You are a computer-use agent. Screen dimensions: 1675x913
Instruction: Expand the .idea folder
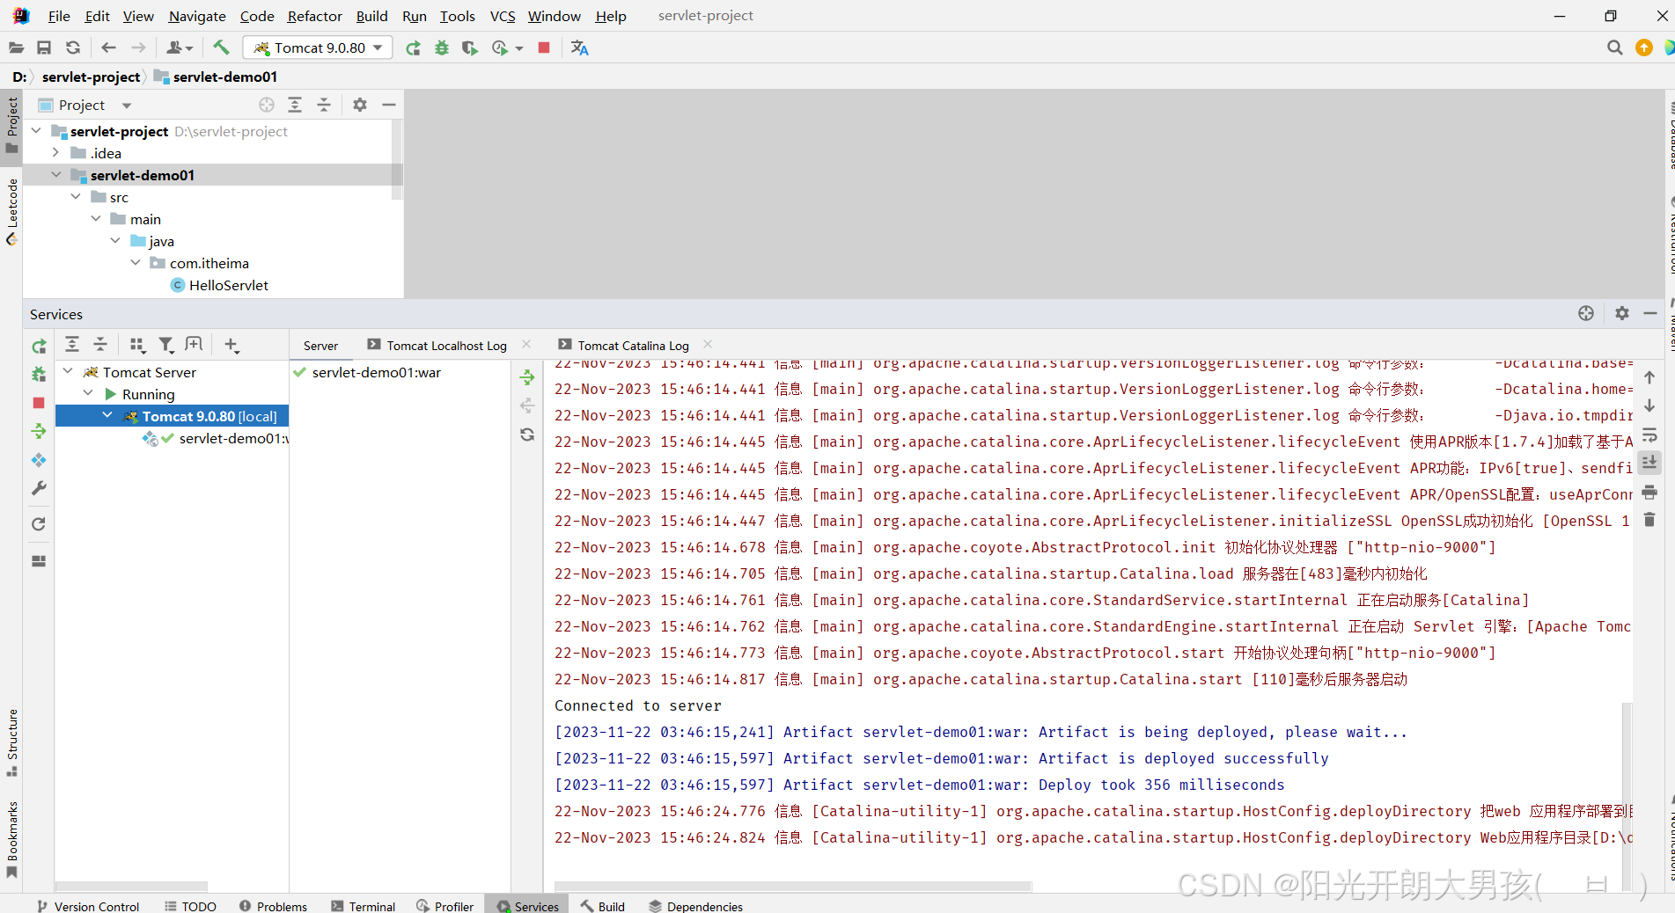(56, 153)
